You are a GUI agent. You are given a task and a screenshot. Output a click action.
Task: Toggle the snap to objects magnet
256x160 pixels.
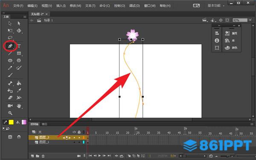click(19, 137)
